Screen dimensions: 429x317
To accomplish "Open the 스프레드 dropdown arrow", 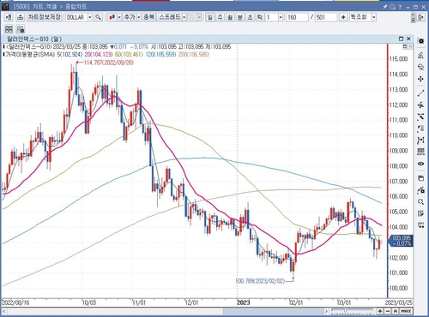I will click(184, 17).
